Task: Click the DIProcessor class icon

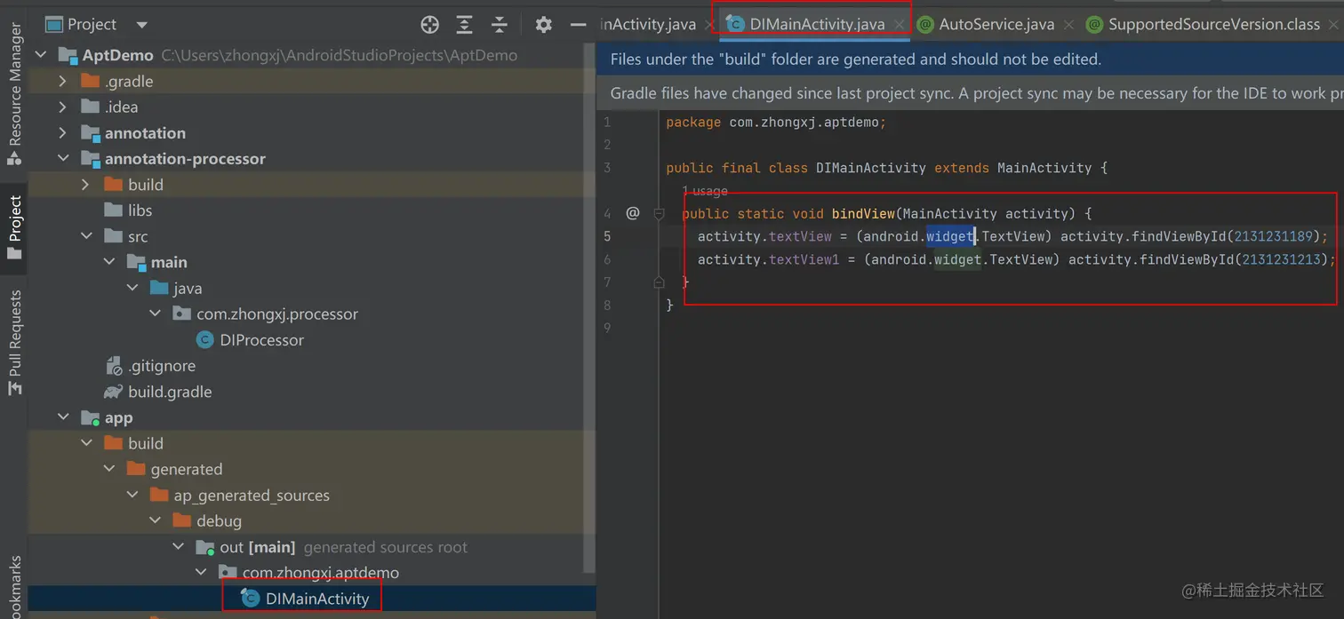Action: 204,340
